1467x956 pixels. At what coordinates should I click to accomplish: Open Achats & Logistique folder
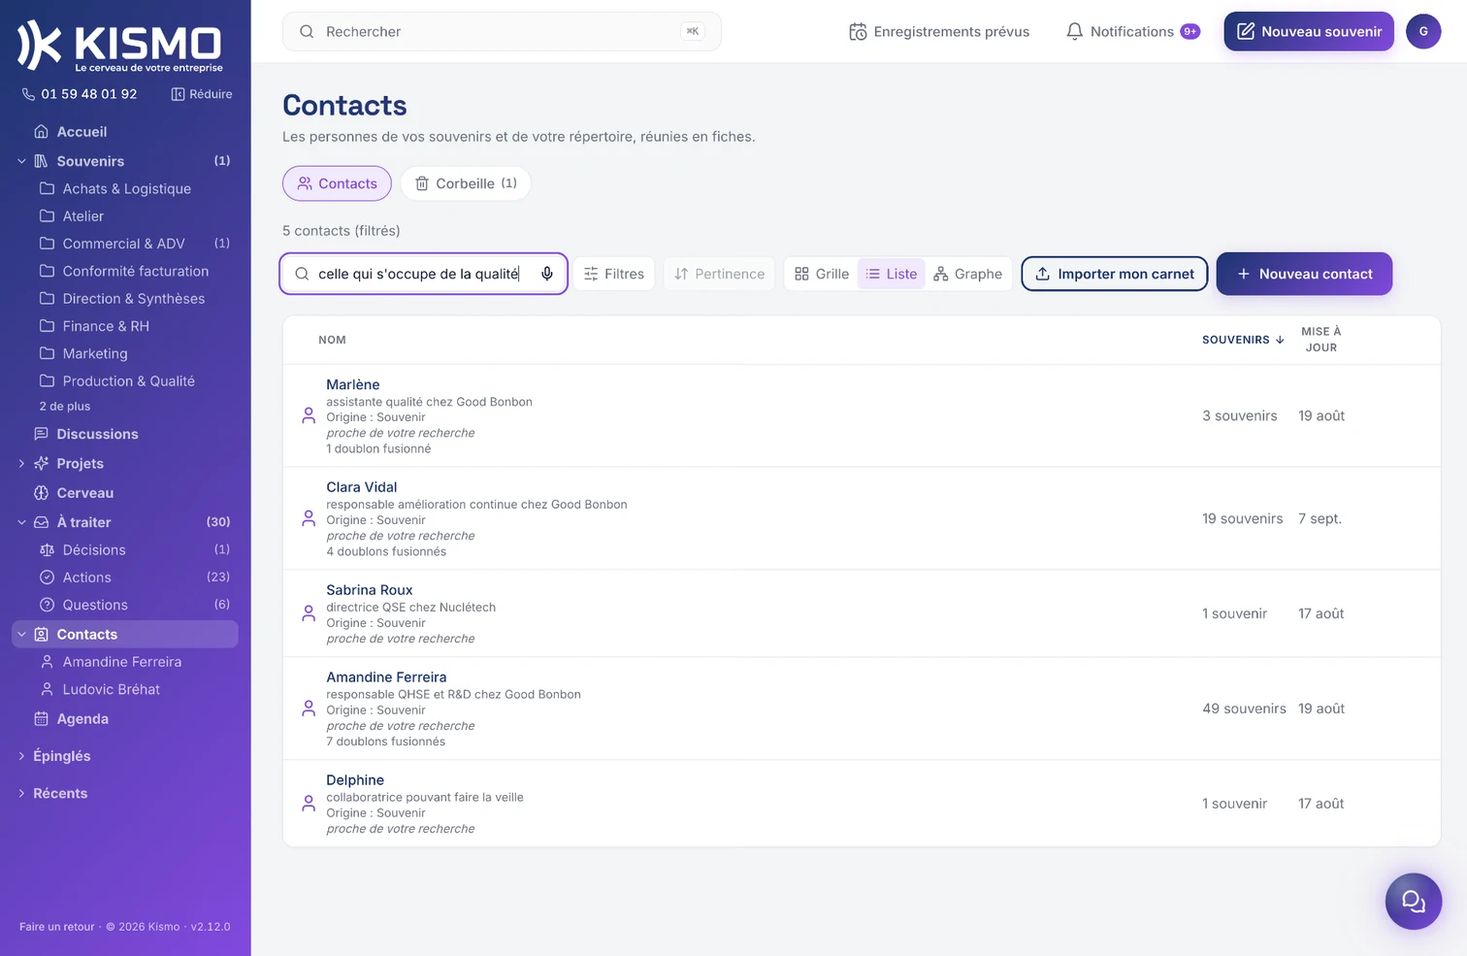(124, 189)
